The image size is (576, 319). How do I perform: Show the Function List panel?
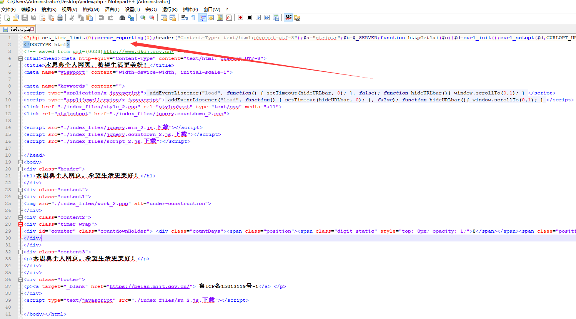(229, 18)
